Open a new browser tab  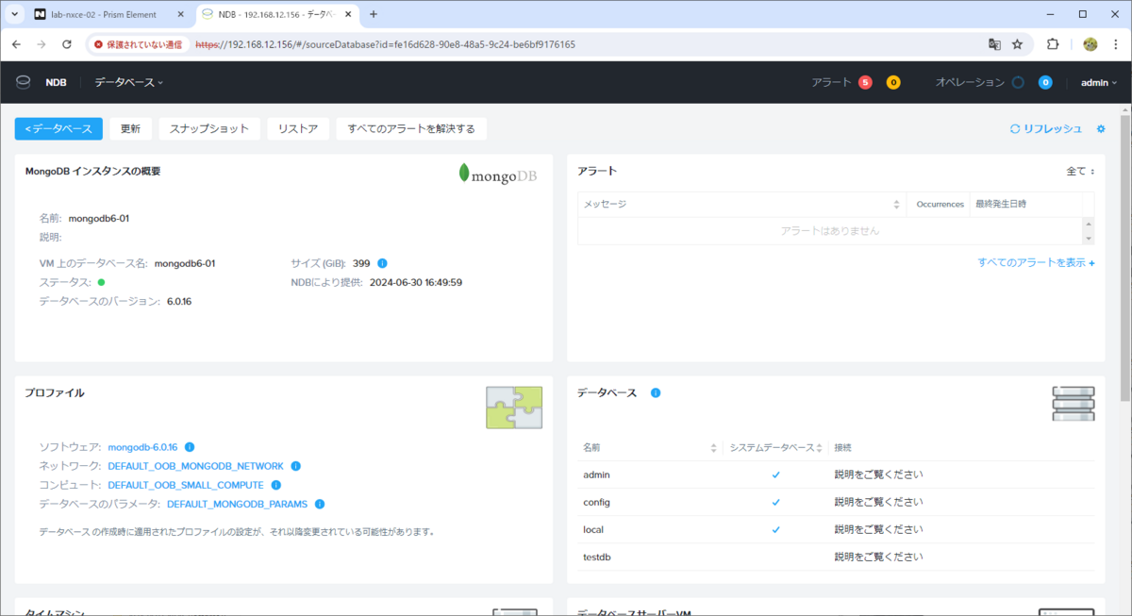[374, 14]
